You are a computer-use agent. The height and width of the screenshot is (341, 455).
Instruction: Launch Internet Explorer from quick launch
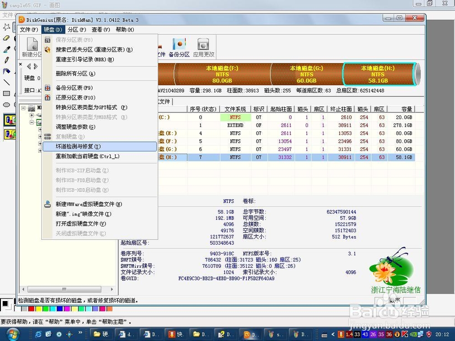pyautogui.click(x=38, y=334)
